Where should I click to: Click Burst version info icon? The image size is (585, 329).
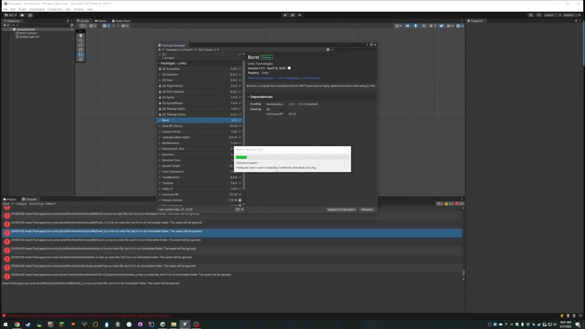(289, 68)
